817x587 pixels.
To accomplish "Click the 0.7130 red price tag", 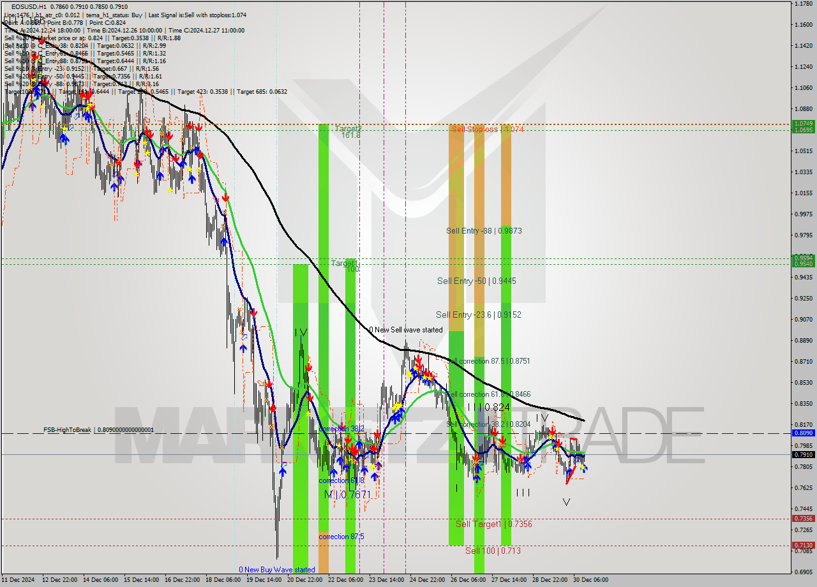I will click(803, 545).
